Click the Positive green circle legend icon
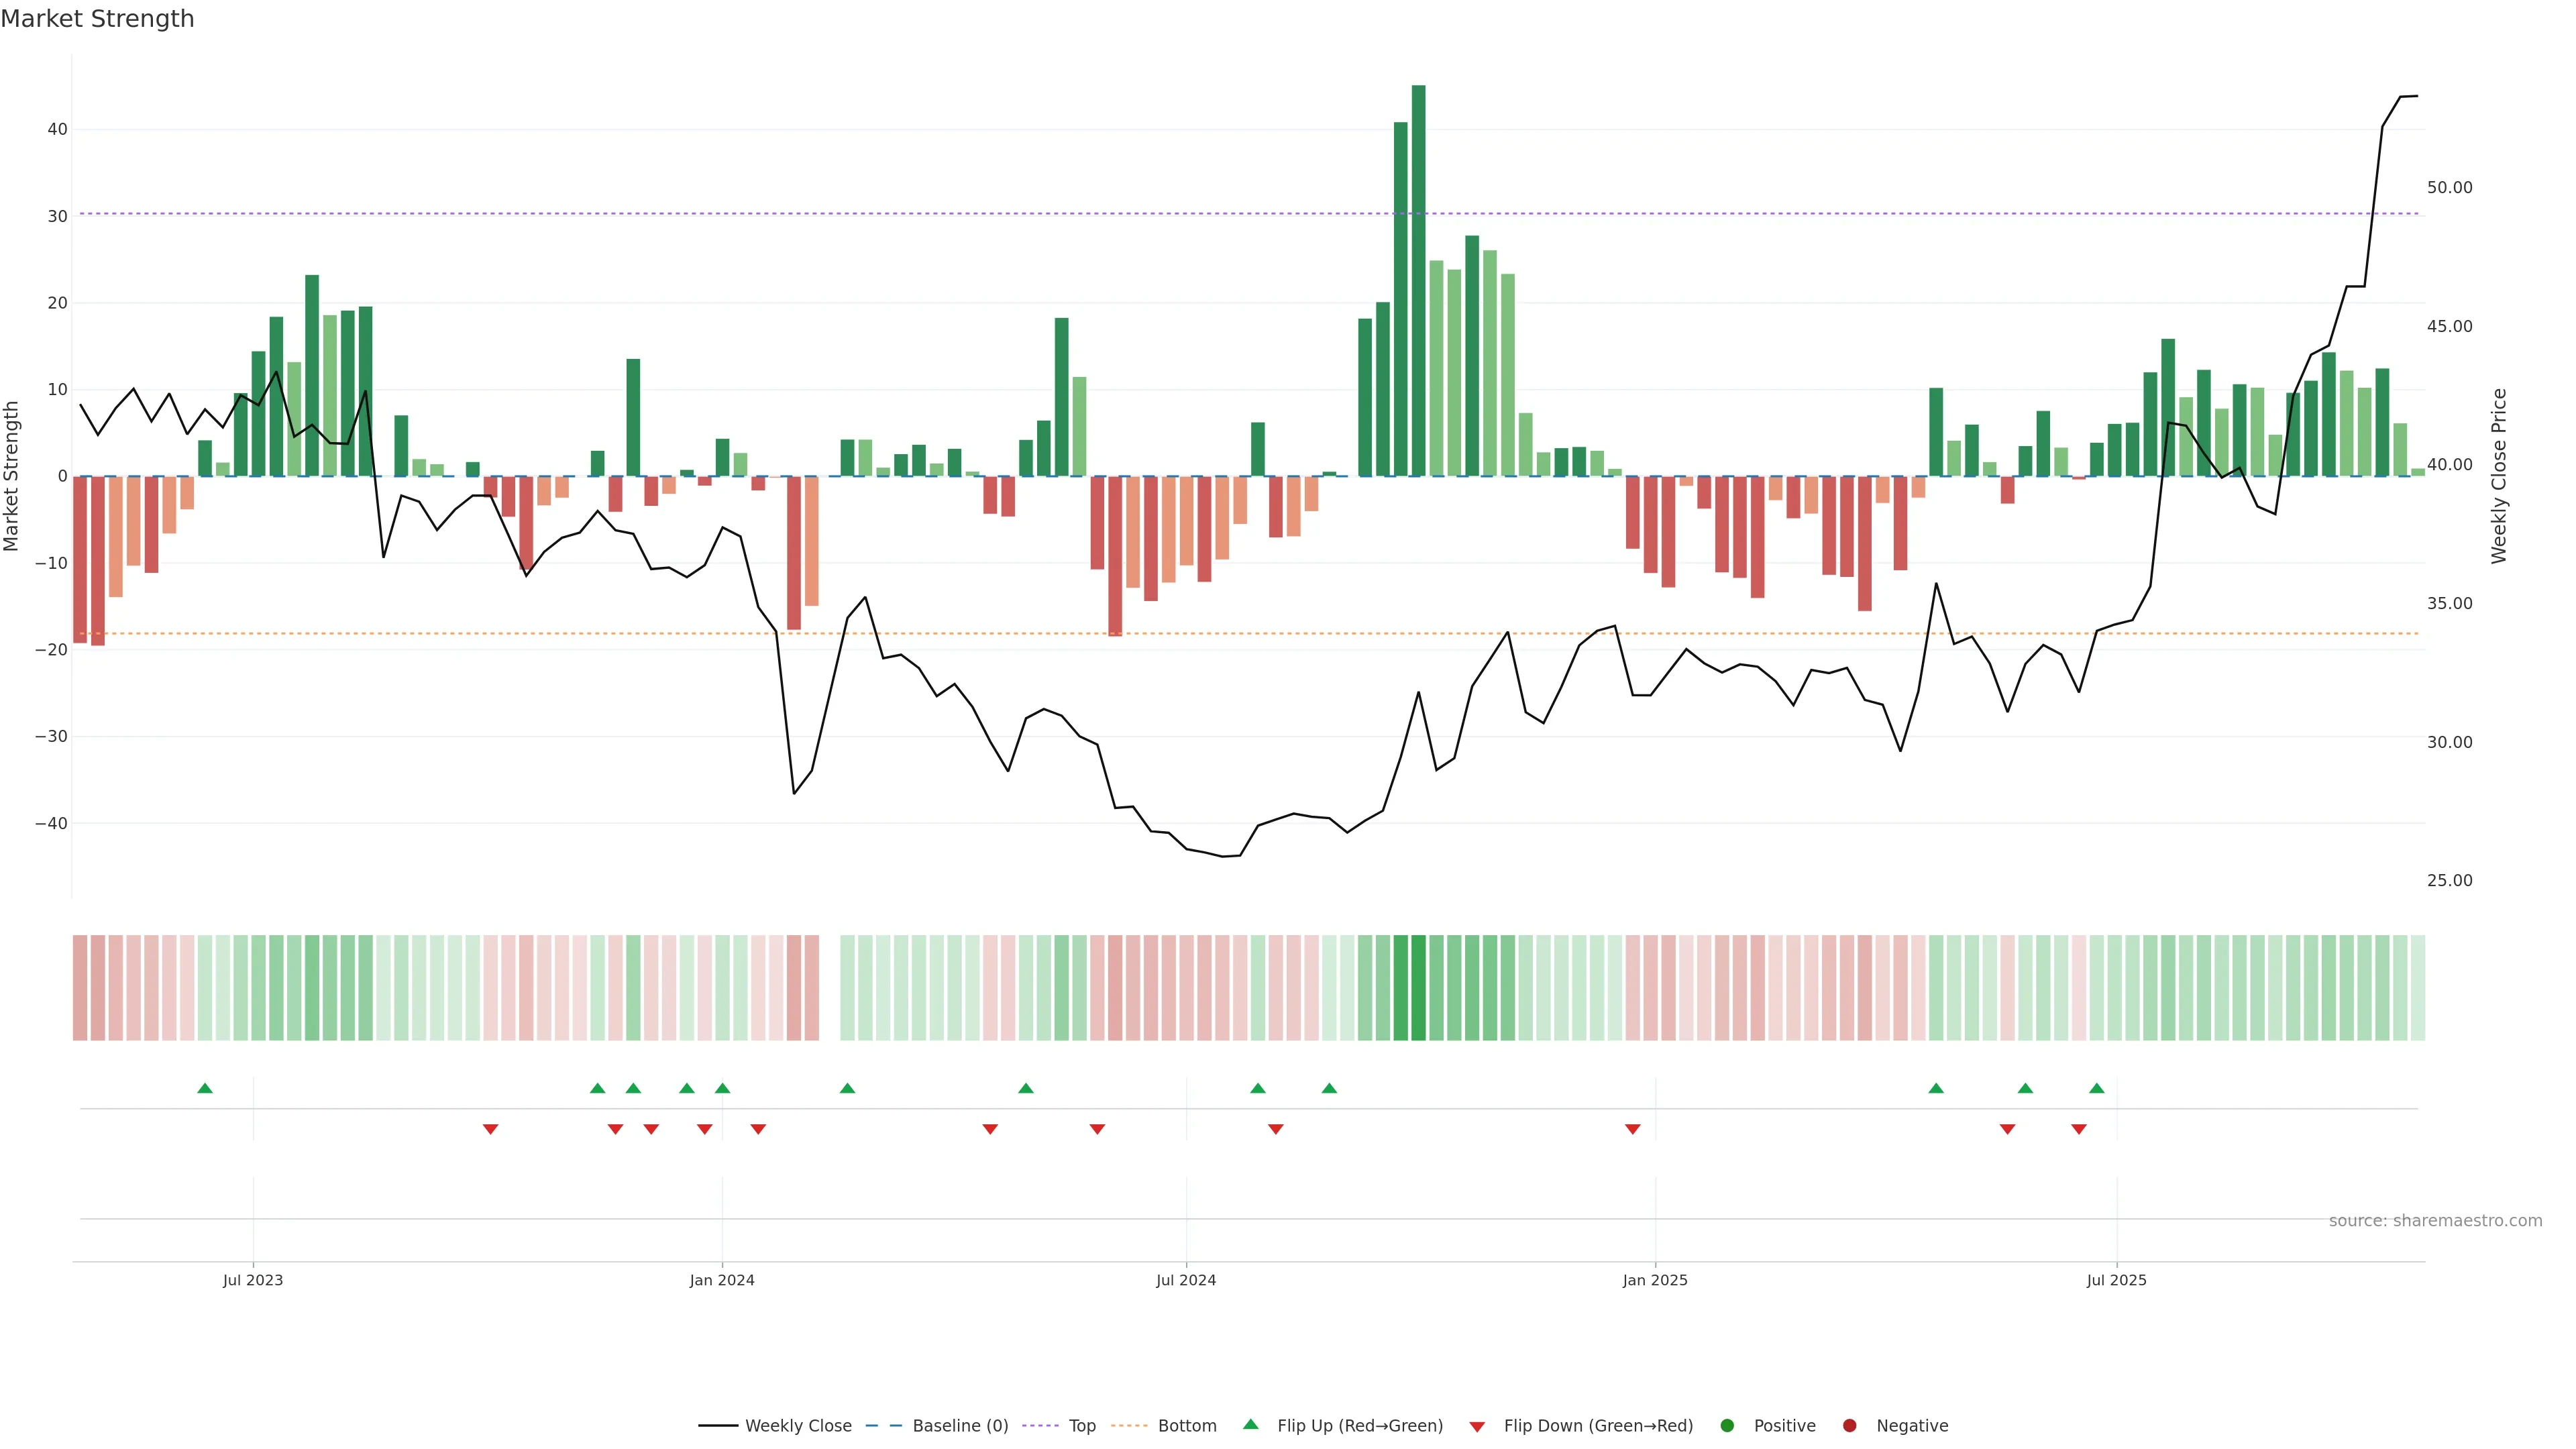Image resolution: width=2576 pixels, height=1449 pixels. coord(1727,1426)
